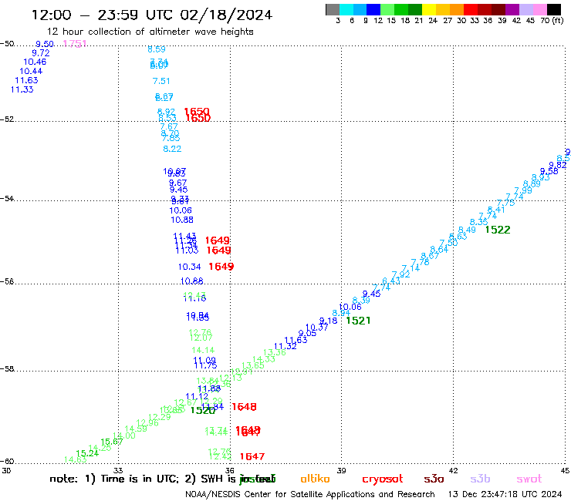
Task: Click the lavender swatch in the color scale
Action: (x=525, y=9)
